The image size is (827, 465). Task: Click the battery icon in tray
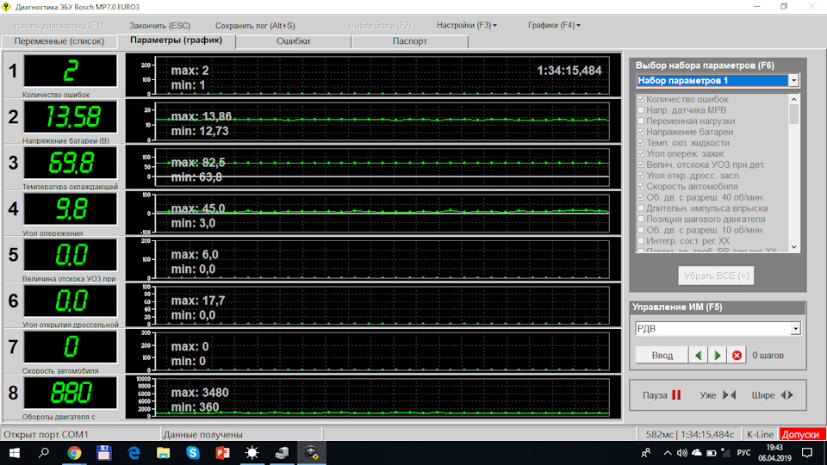[x=711, y=453]
